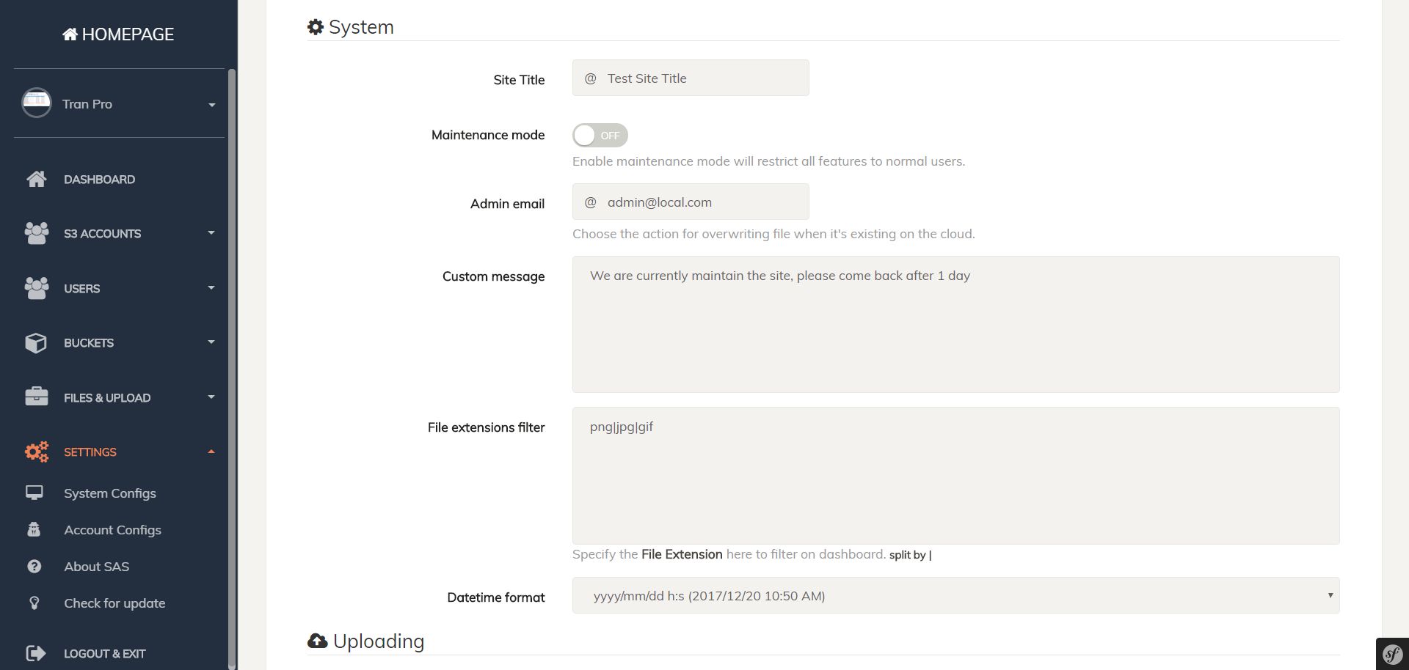Click the orange Settings gears icon

coord(36,452)
